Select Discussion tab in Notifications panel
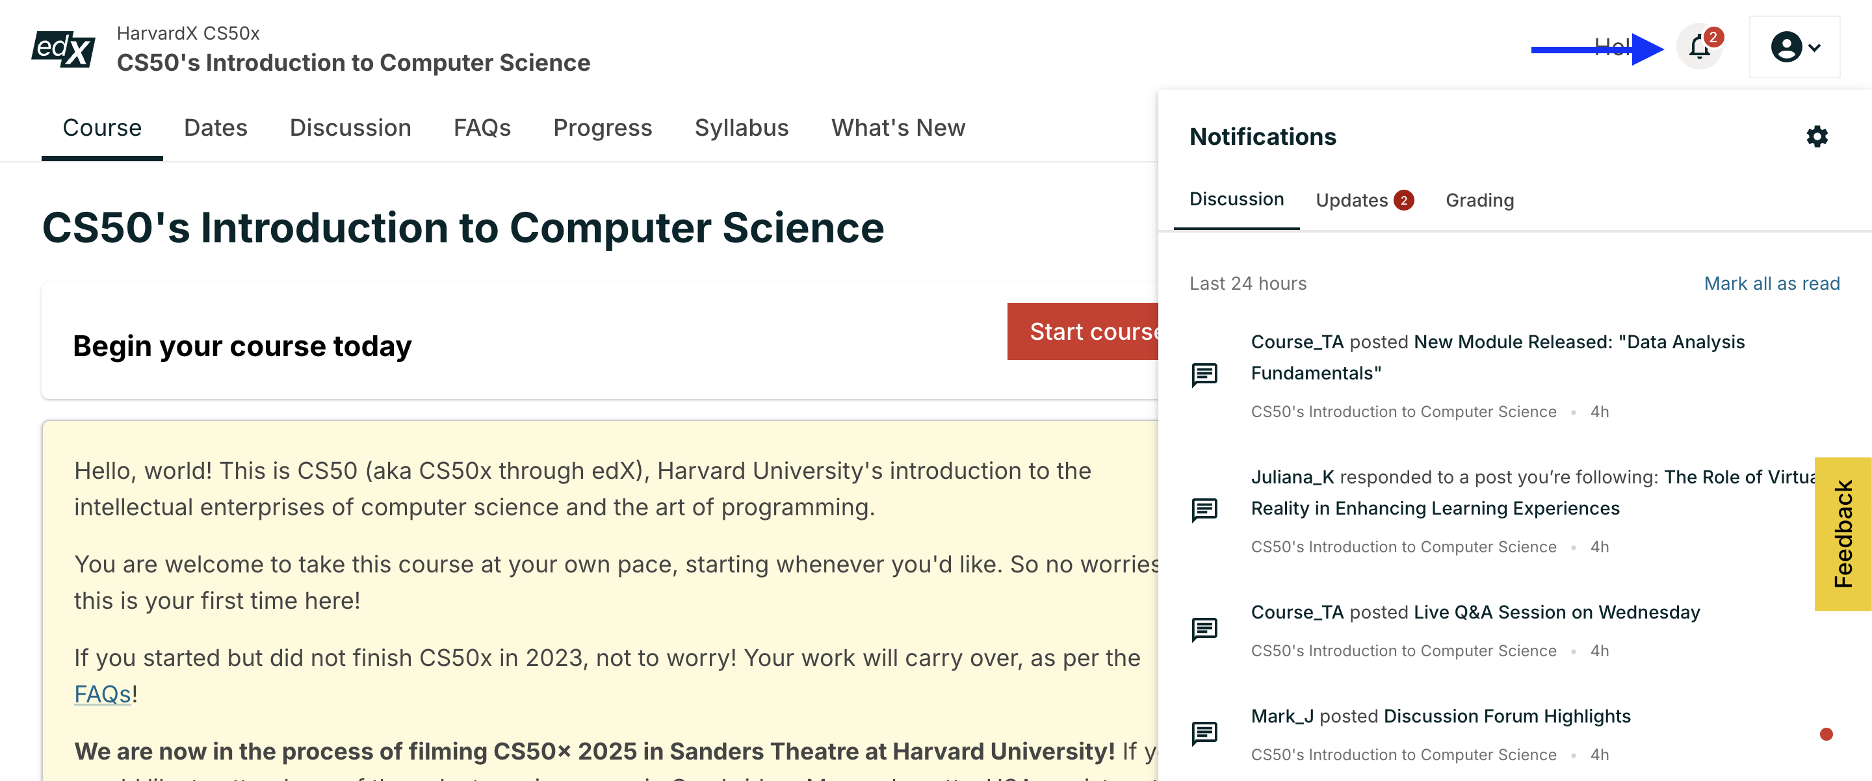Viewport: 1872px width, 781px height. click(1236, 199)
